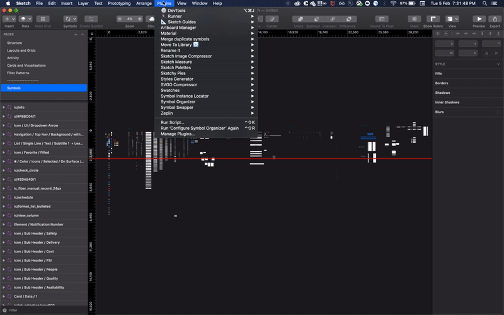504x315 pixels.
Task: Click the flip horizontal icon in inspector
Action: [x=486, y=53]
